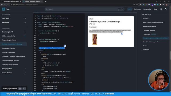Collapse the Adding Interactivity section
The width and height of the screenshot is (171, 96).
[25, 36]
